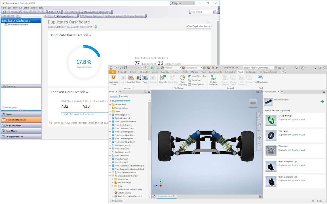Click Model browser vertical scrollbar
This screenshot has width=327, height=204.
pyautogui.click(x=149, y=121)
